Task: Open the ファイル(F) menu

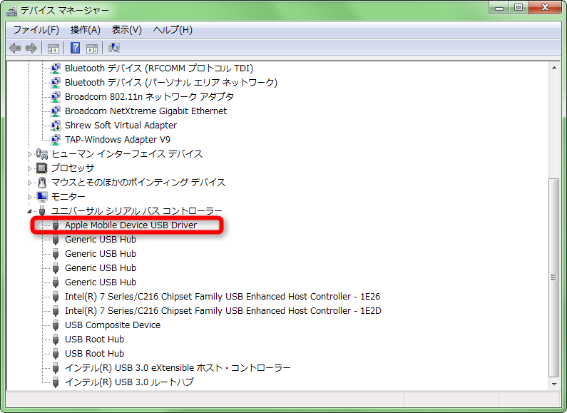Action: [x=36, y=30]
